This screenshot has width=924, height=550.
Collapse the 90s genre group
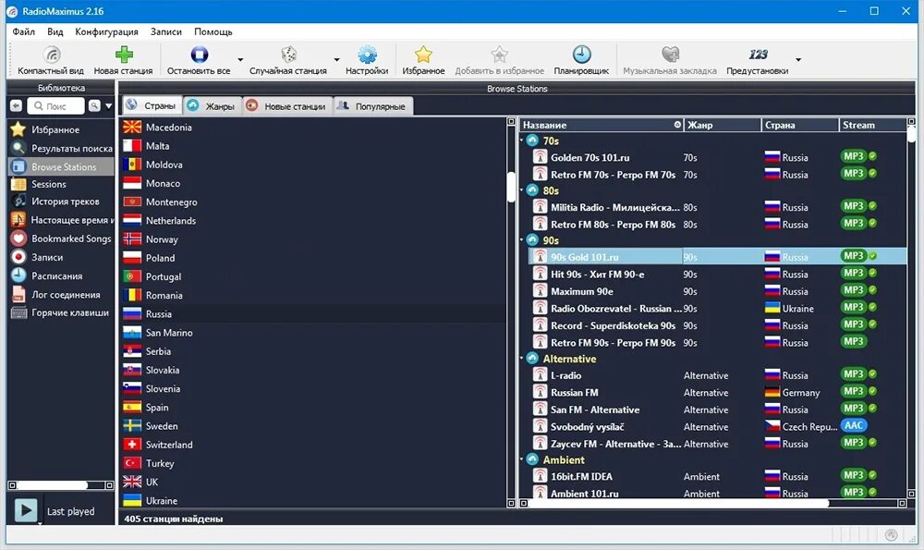tap(522, 240)
